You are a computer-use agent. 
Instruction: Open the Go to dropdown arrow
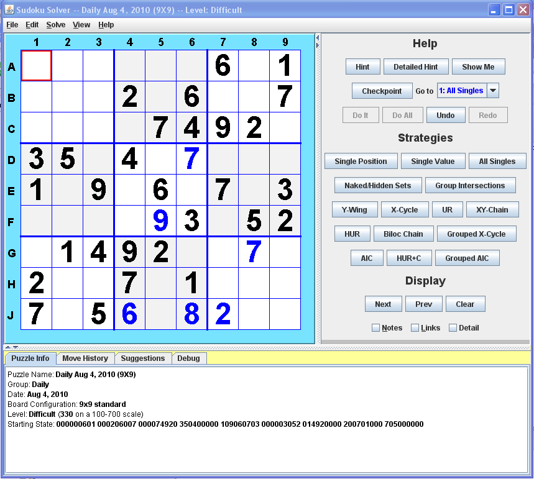click(493, 91)
